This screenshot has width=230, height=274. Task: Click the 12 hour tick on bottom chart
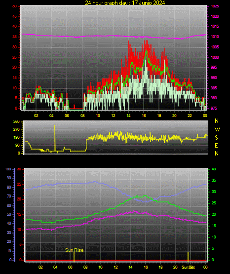pyautogui.click(x=115, y=267)
